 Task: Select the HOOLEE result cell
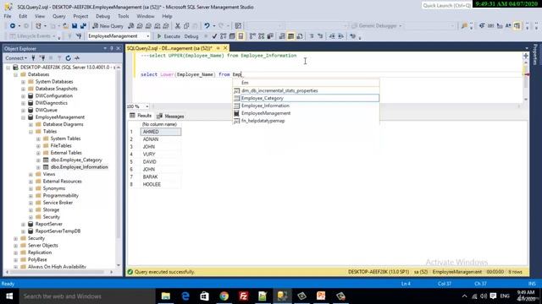(161, 184)
